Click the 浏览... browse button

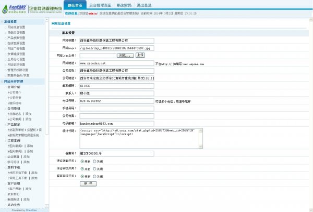pyautogui.click(x=125, y=56)
